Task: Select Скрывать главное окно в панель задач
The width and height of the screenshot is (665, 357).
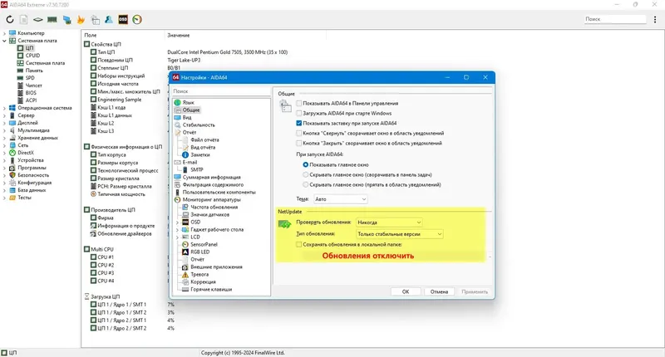Action: click(305, 174)
